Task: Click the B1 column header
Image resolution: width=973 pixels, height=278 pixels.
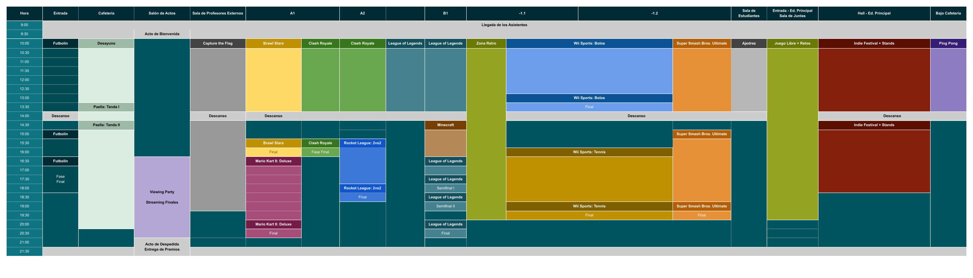Action: point(445,13)
